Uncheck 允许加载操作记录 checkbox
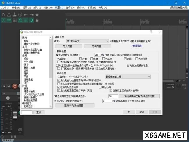189x142 pixels. (x=128, y=65)
